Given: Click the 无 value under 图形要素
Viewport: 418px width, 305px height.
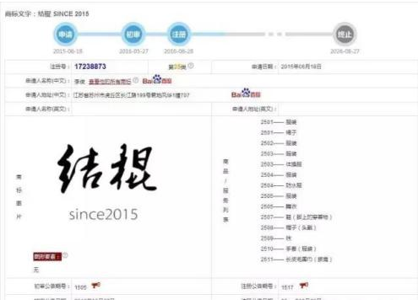Looking at the screenshot, I should pyautogui.click(x=36, y=270).
